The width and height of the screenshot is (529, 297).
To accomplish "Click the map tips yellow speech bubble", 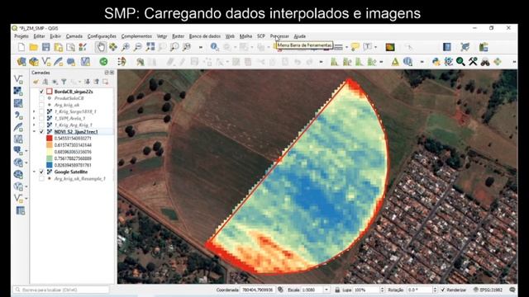I will click(x=355, y=47).
